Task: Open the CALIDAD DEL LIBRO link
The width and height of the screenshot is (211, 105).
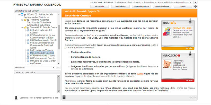Action: pos(182,28)
